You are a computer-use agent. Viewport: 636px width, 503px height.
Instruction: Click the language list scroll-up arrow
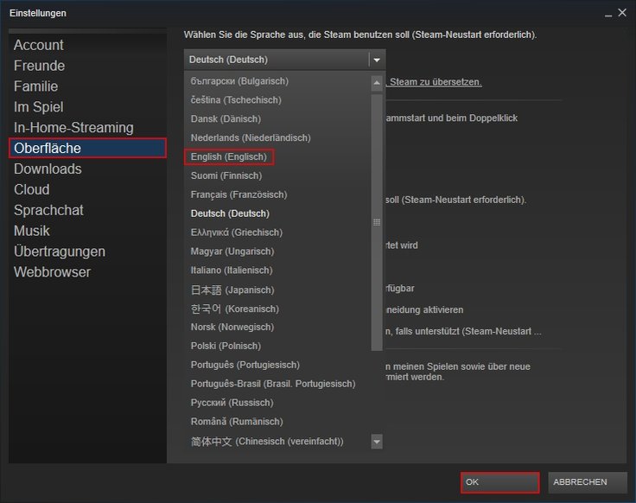tap(377, 83)
